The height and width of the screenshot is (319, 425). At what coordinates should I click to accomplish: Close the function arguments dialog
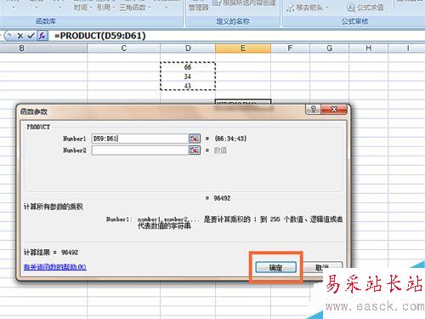click(334, 109)
